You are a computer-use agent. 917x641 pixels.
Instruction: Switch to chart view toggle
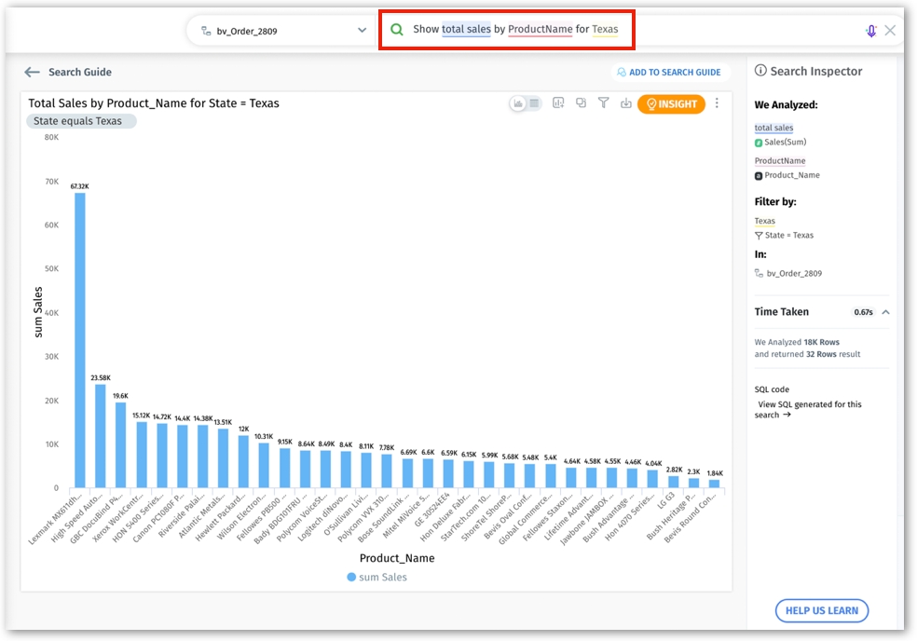518,103
